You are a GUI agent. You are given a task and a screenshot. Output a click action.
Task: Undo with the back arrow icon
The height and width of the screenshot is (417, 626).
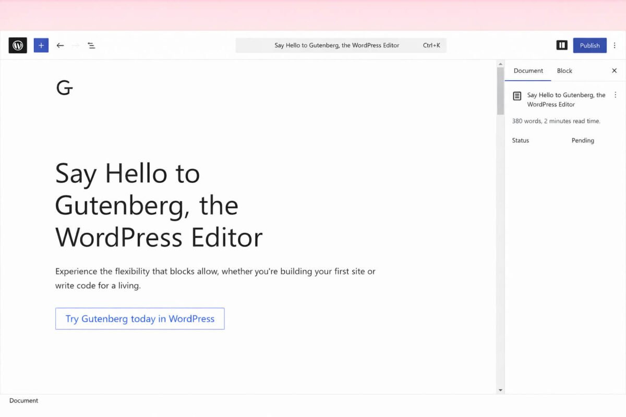click(60, 45)
